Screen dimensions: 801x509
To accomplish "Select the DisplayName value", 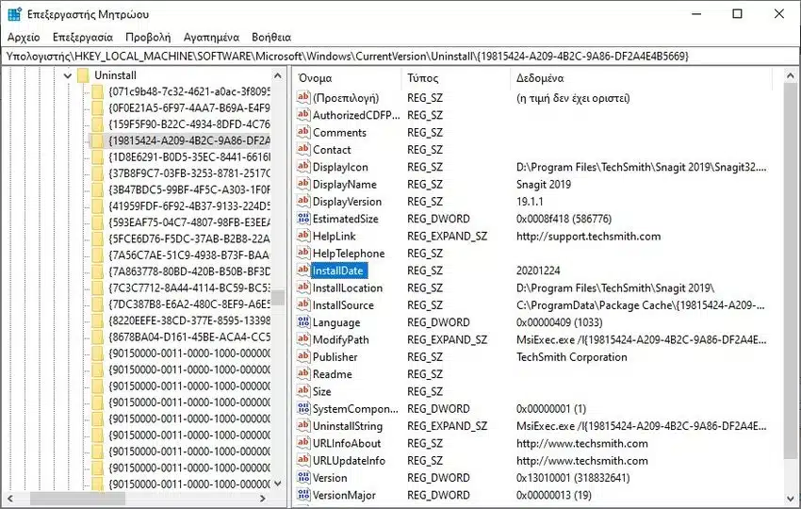I will pyautogui.click(x=345, y=185).
